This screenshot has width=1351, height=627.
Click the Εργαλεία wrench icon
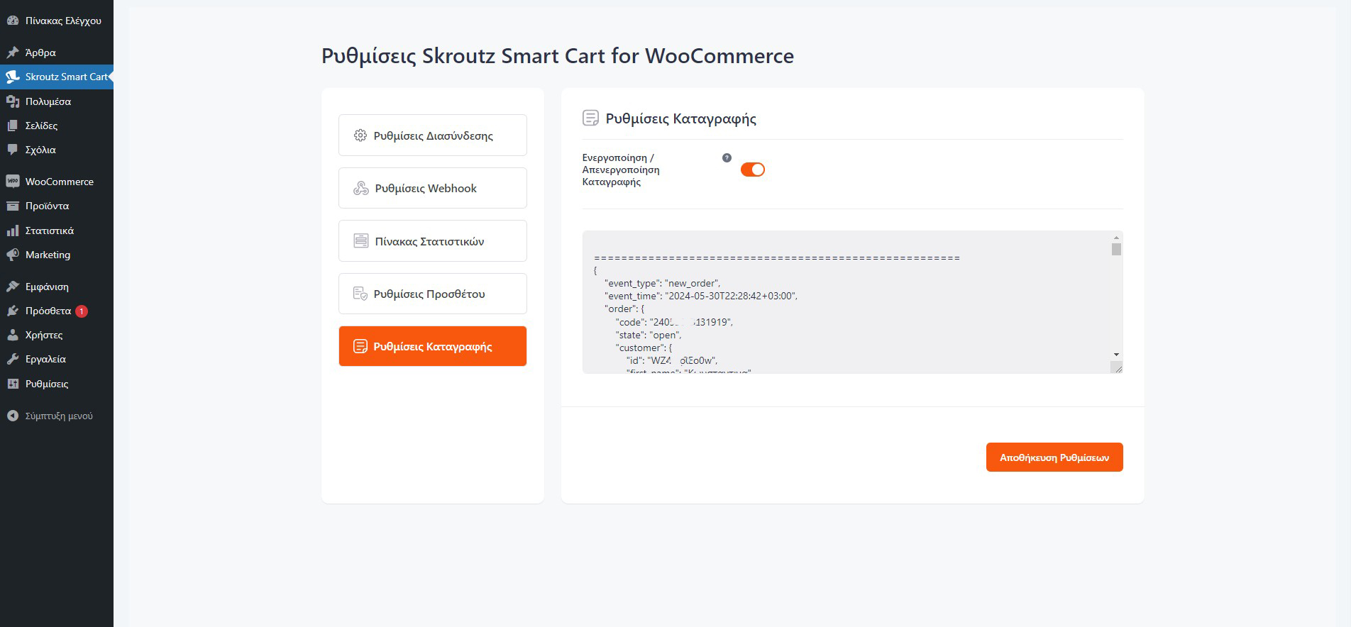(12, 359)
